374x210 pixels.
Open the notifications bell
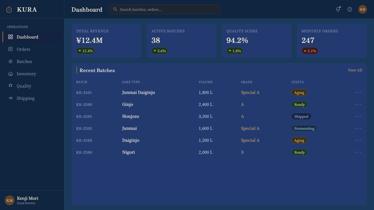[338, 9]
